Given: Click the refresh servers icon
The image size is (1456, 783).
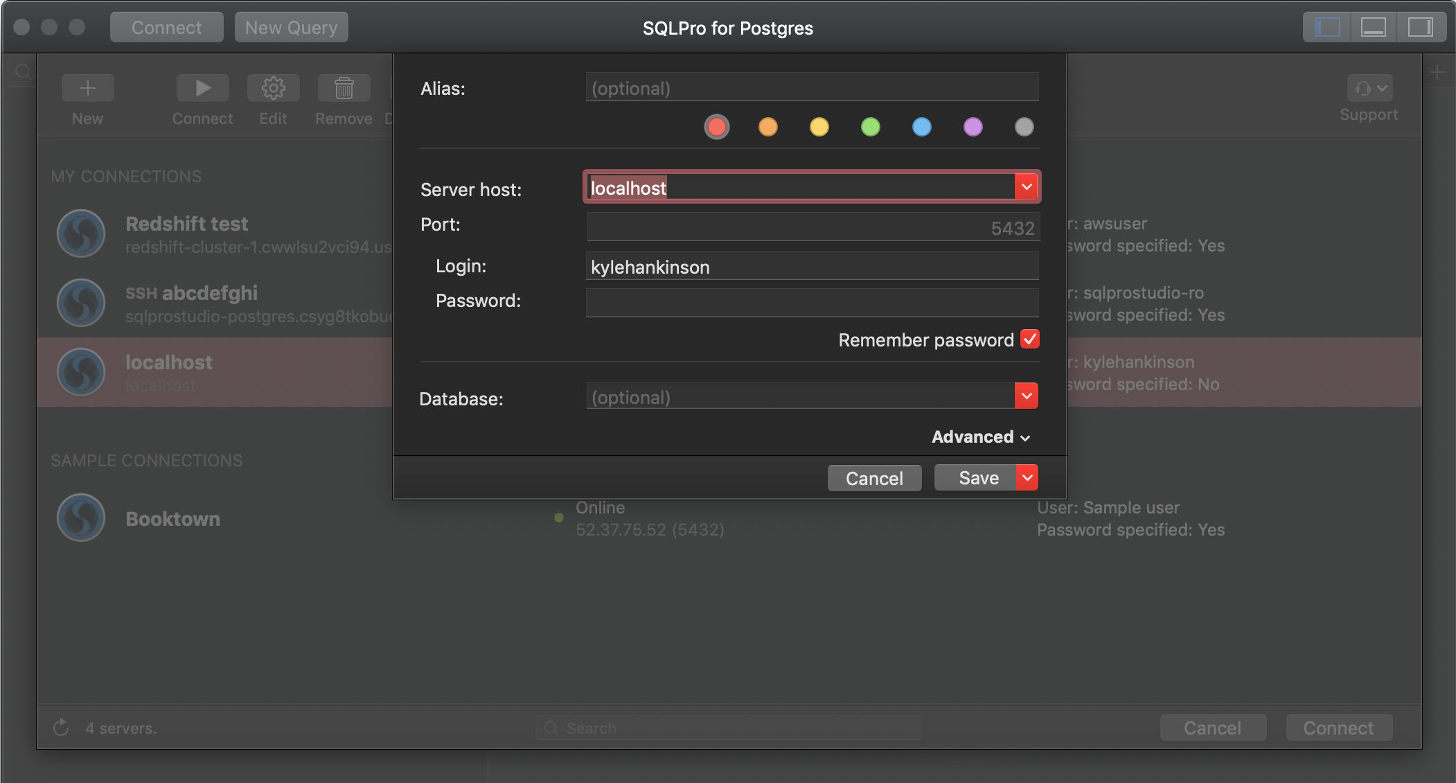Looking at the screenshot, I should tap(61, 728).
